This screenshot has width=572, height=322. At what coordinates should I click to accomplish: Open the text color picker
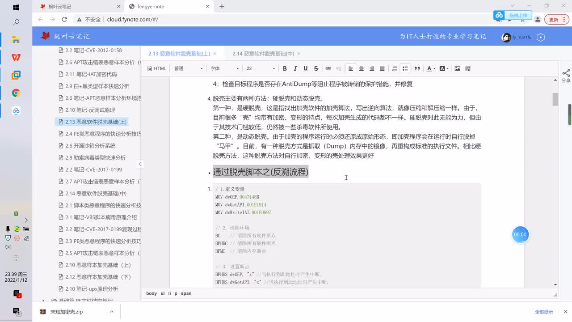tap(430, 68)
